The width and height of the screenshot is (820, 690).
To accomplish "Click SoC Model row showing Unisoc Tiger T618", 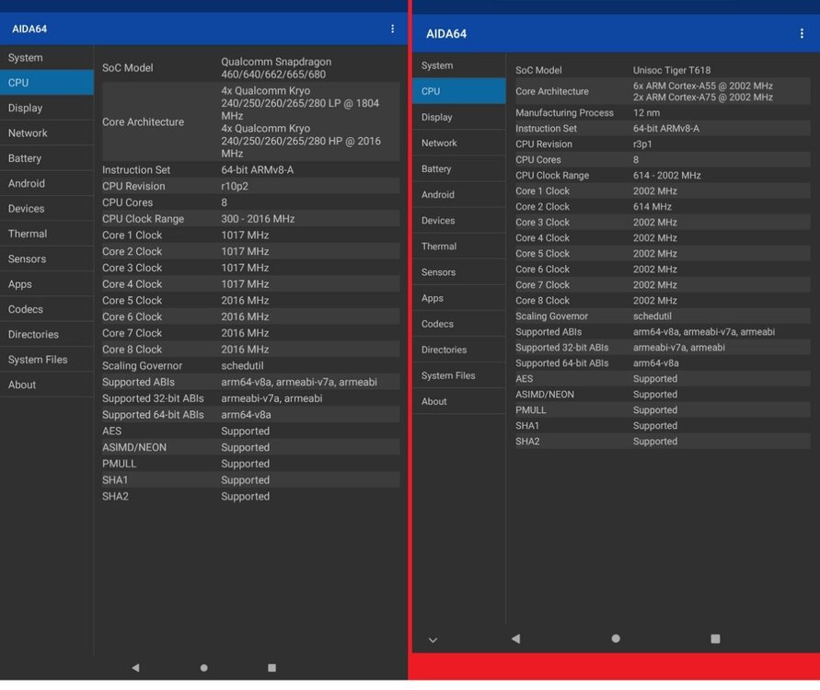I will 658,70.
